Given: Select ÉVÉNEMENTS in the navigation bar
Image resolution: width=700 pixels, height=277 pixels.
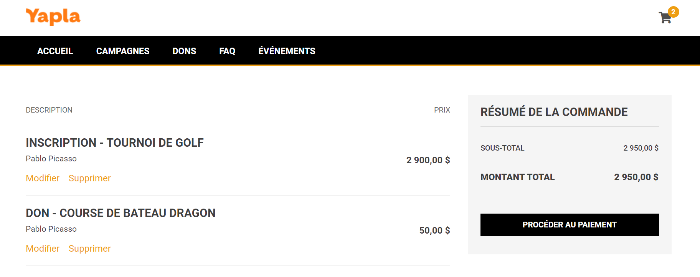Looking at the screenshot, I should (x=287, y=51).
